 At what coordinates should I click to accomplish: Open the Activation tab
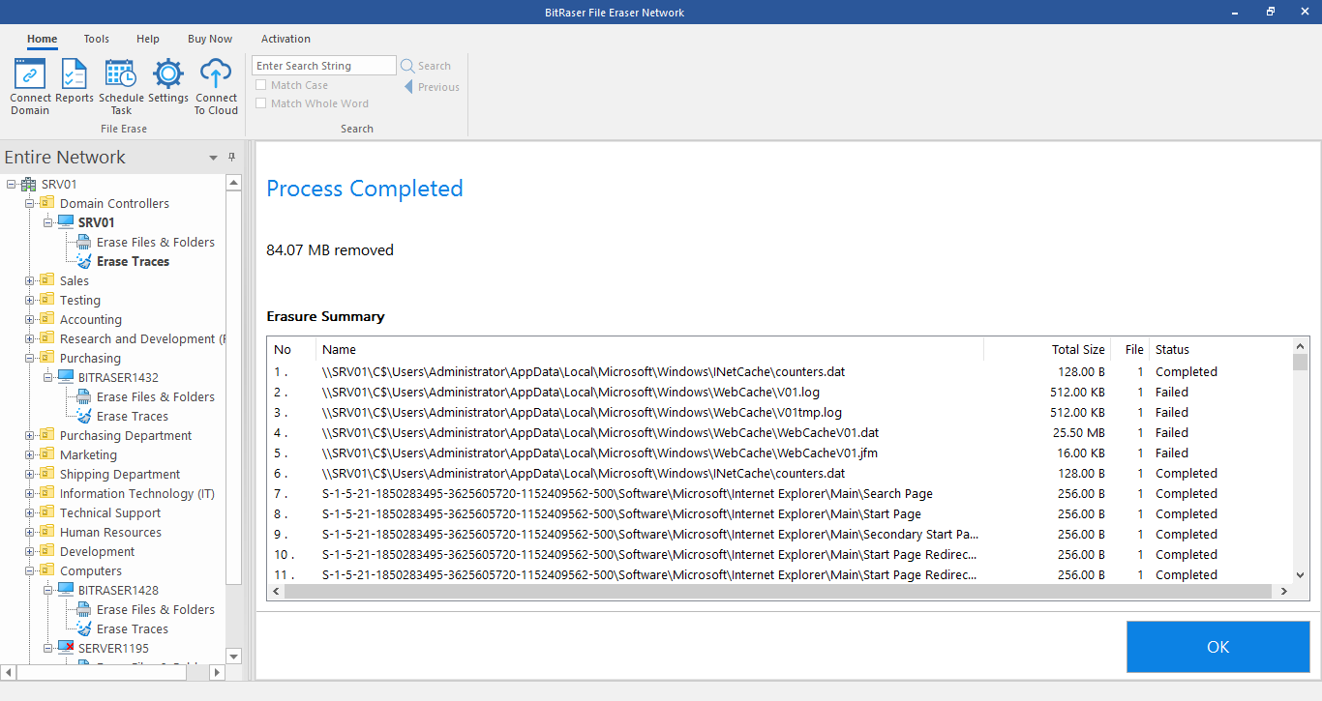(x=285, y=39)
